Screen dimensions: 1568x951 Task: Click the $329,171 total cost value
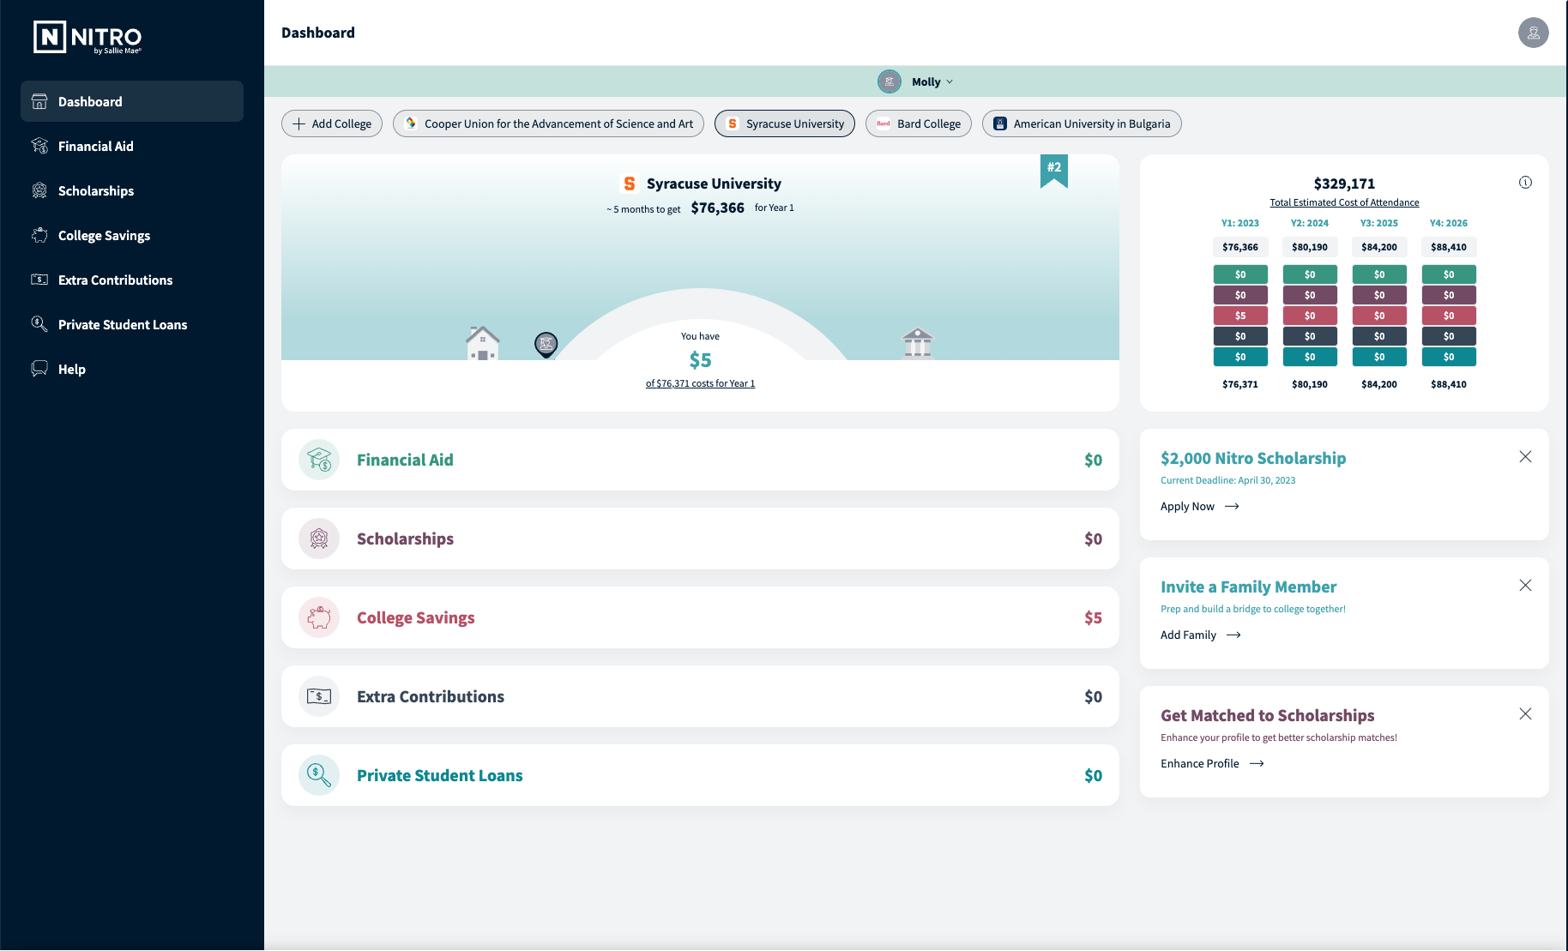[1344, 184]
